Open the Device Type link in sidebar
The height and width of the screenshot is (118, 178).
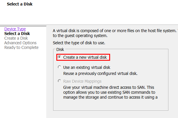[15, 29]
